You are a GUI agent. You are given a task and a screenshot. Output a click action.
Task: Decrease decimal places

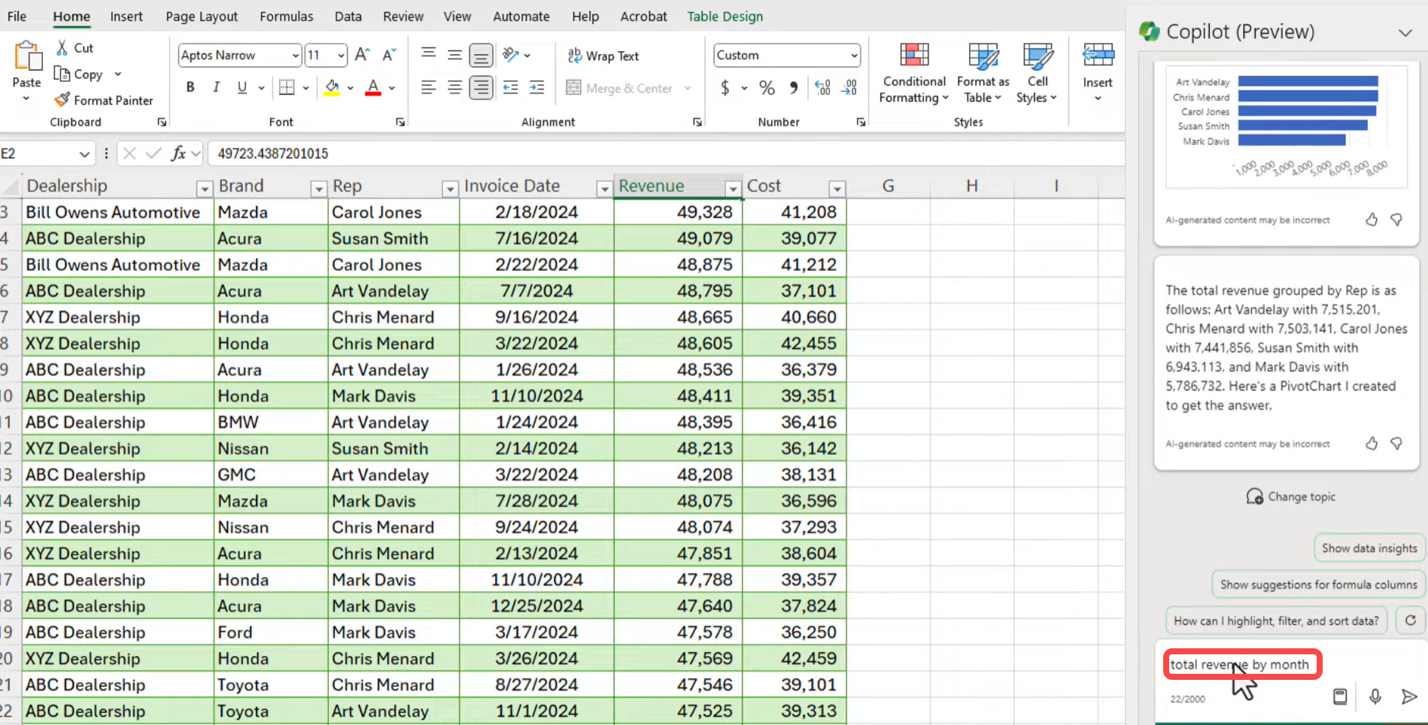coord(849,88)
